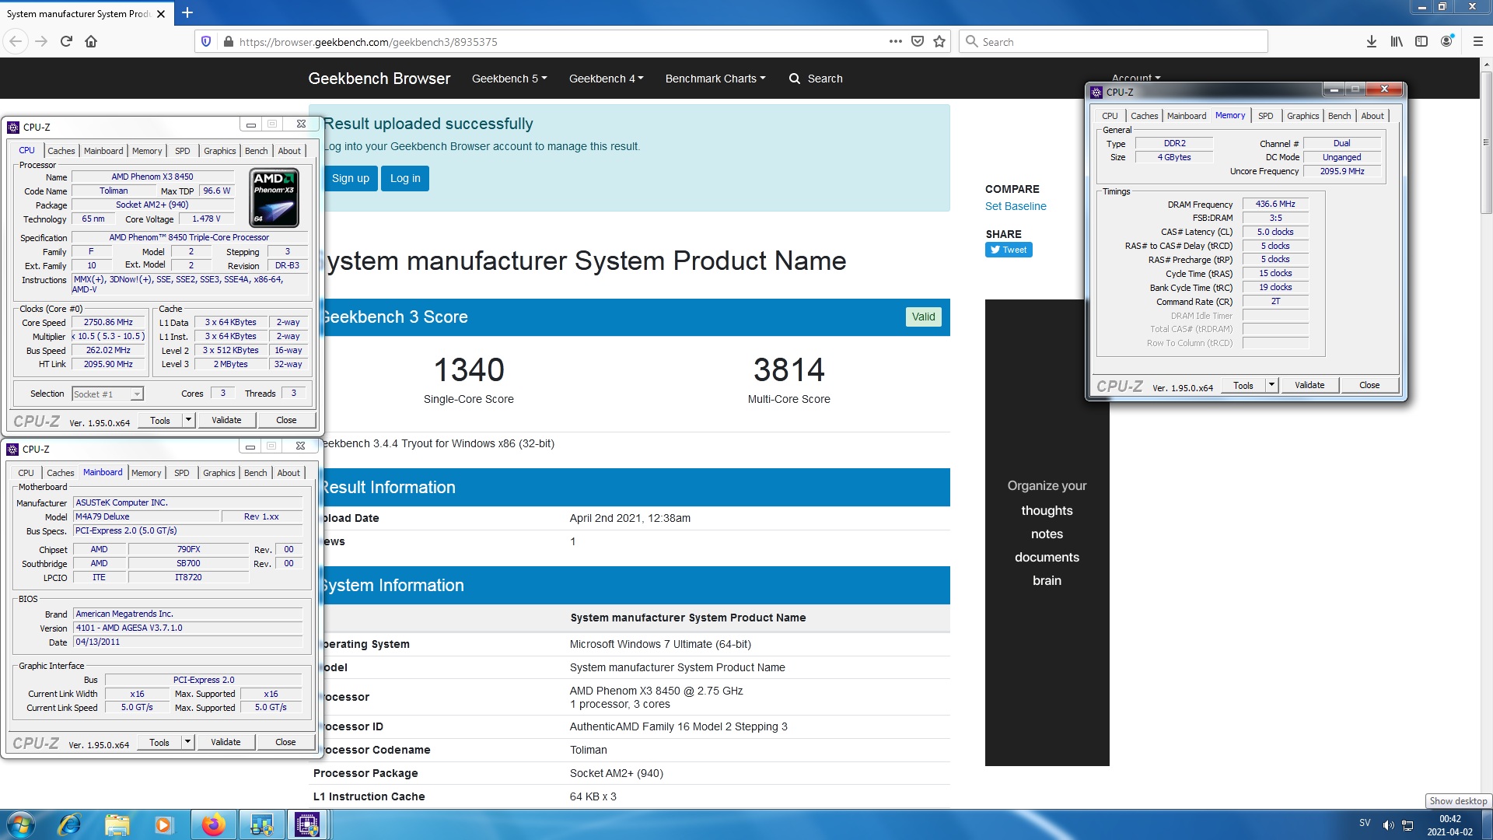Open the Downloads panel
The height and width of the screenshot is (840, 1493).
click(1372, 41)
